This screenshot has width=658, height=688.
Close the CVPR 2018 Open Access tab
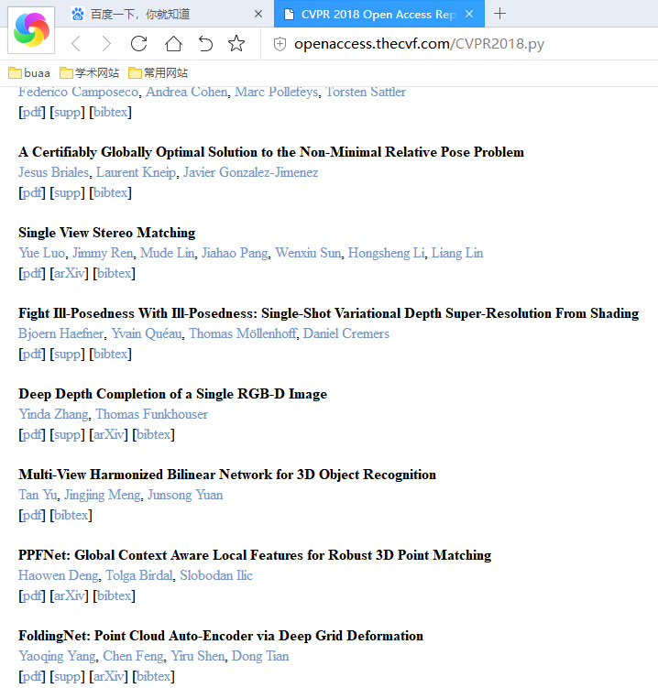469,14
